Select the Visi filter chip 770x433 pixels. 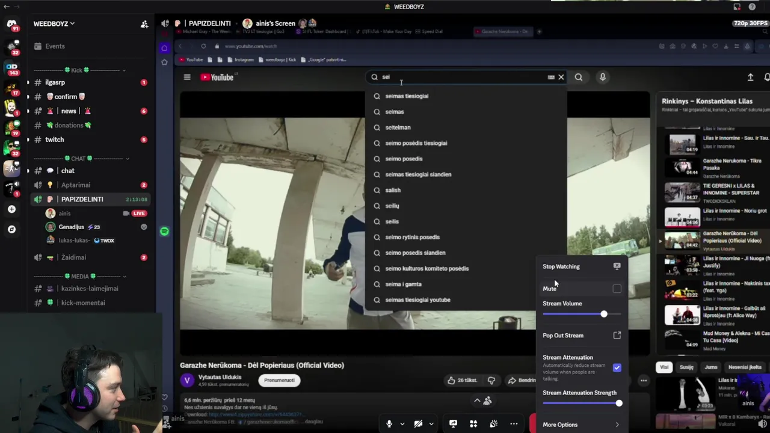(664, 367)
